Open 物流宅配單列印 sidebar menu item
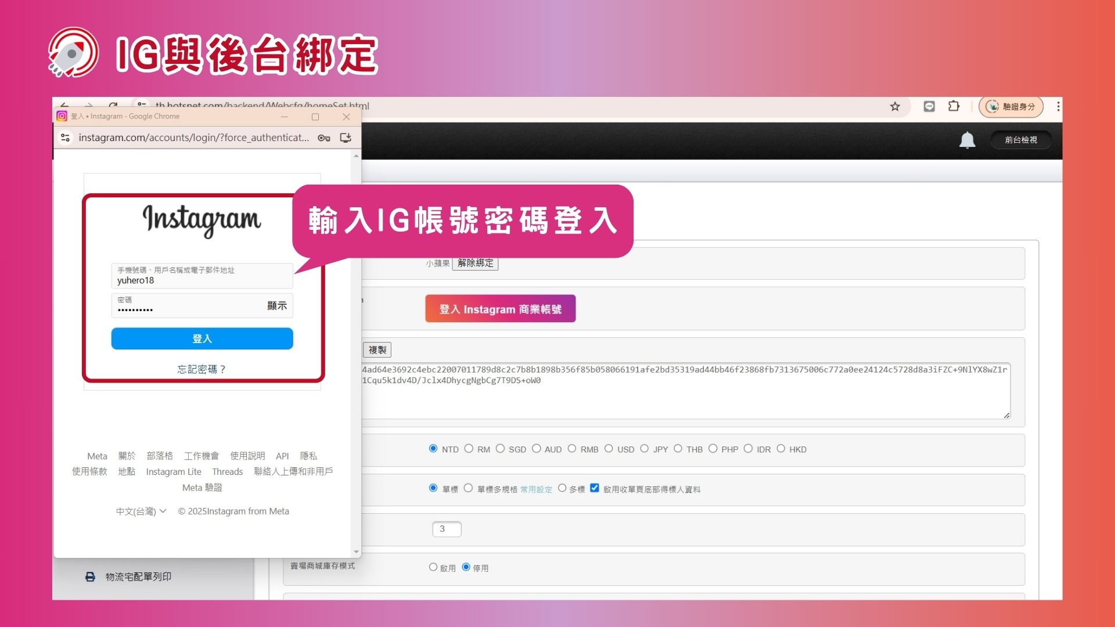Screen dimensions: 1115x627 click(138, 576)
